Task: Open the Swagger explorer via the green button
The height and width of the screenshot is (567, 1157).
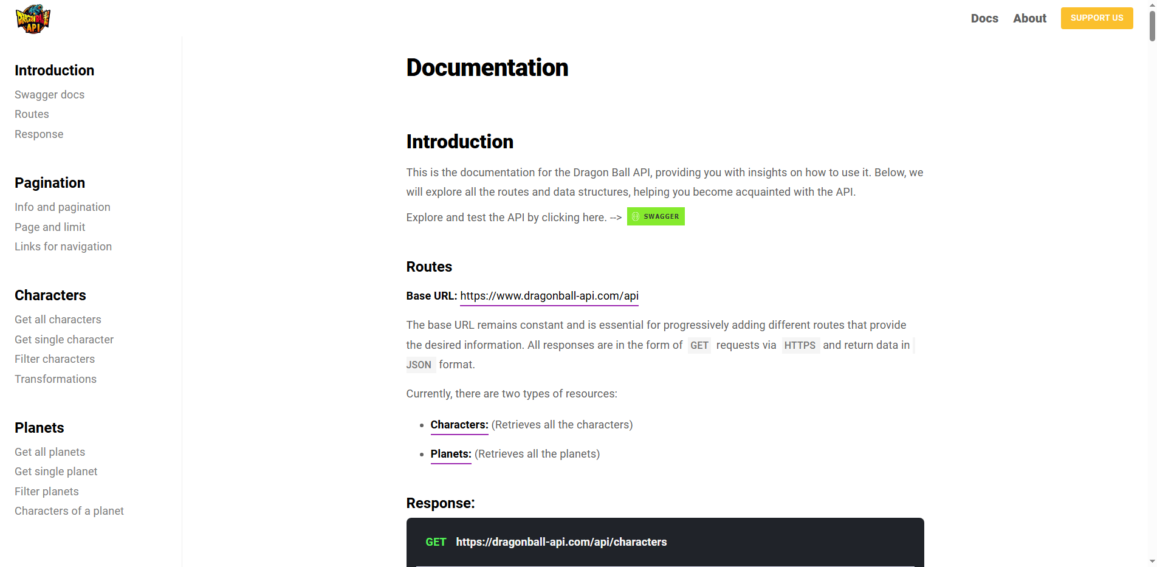Action: point(656,216)
